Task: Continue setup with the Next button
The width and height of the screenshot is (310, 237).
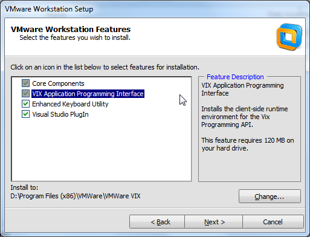Action: [x=214, y=222]
